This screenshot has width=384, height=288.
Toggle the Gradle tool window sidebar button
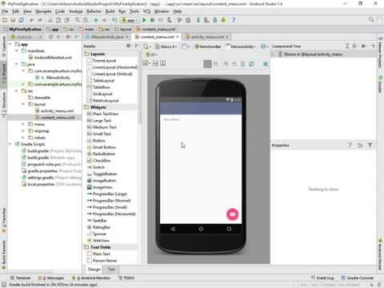coord(380,84)
